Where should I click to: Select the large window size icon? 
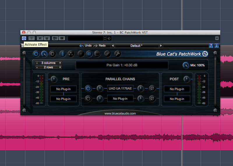click(97, 54)
